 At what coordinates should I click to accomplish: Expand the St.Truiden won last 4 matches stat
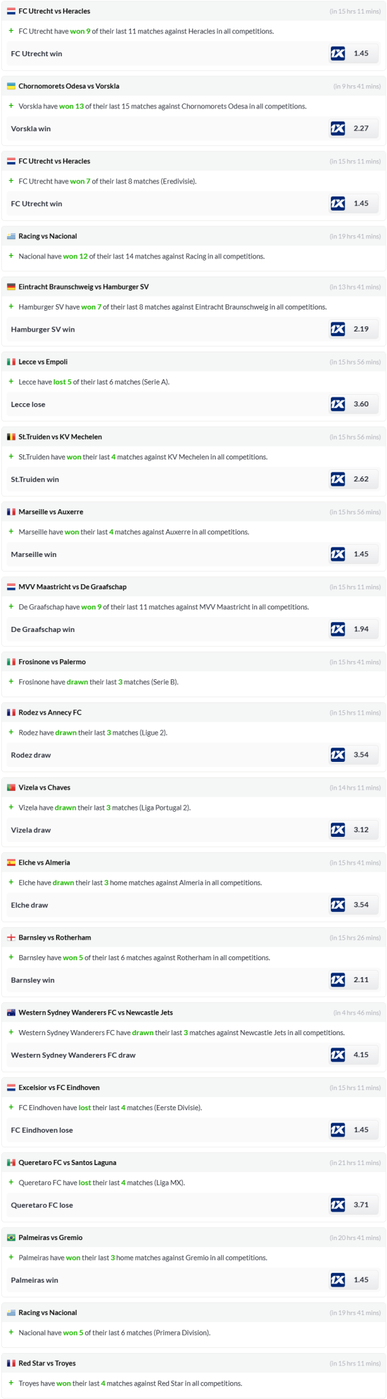click(11, 456)
